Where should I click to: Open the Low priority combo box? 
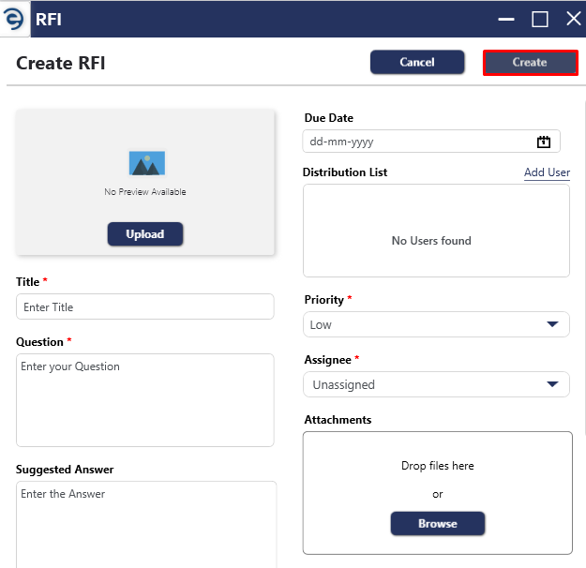tap(436, 324)
